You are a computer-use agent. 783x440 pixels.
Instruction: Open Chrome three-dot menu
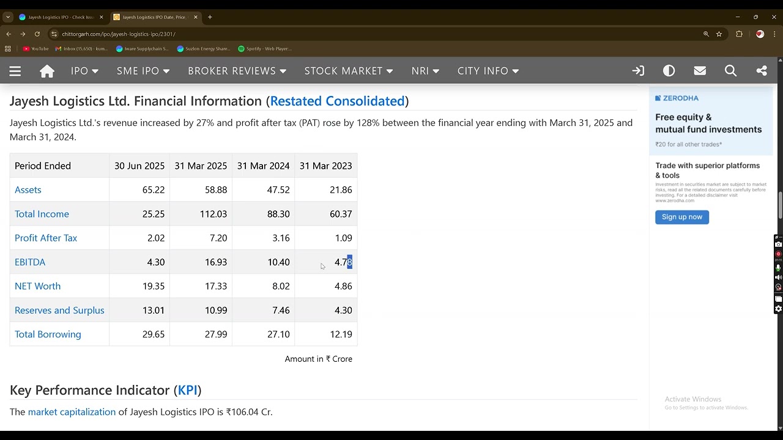pos(774,34)
